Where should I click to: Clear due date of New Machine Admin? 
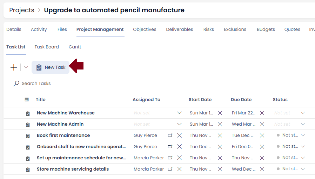pos(262,124)
